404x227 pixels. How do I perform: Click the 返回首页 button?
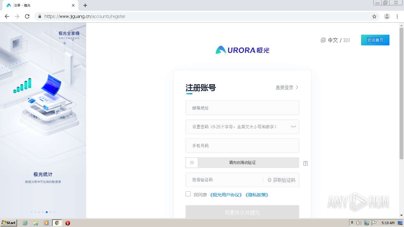375,40
